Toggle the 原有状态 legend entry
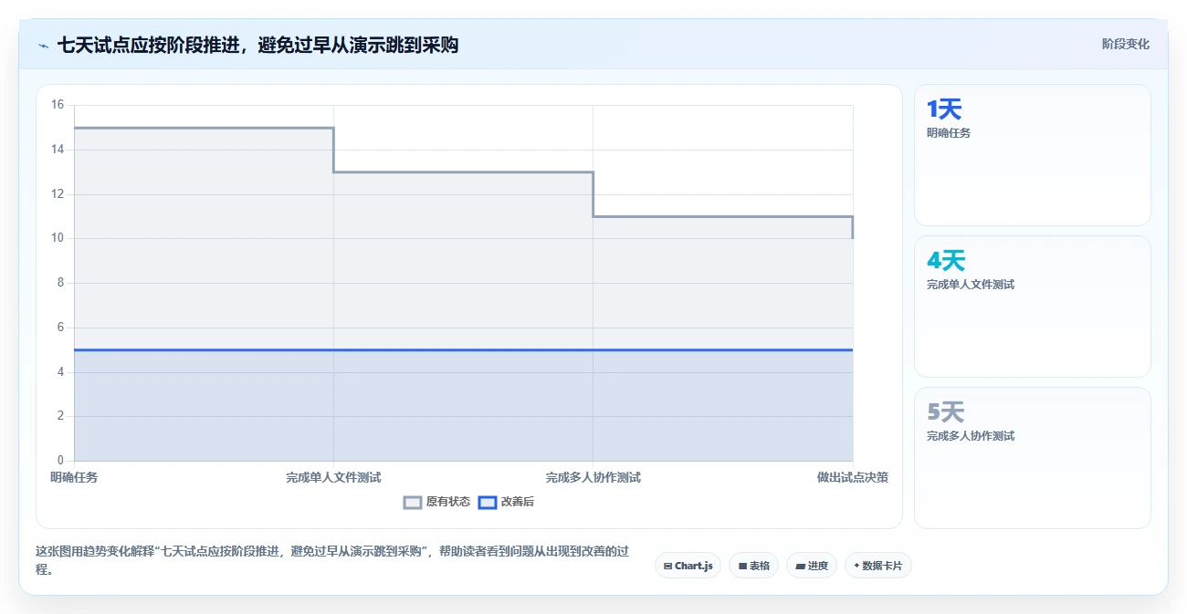The image size is (1187, 614). coord(436,502)
